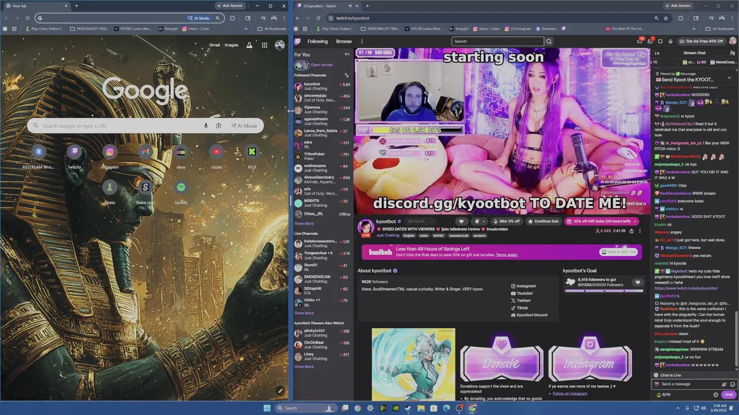Image resolution: width=739 pixels, height=415 pixels.
Task: Collapse the For You sidebar arrow
Action: (347, 54)
